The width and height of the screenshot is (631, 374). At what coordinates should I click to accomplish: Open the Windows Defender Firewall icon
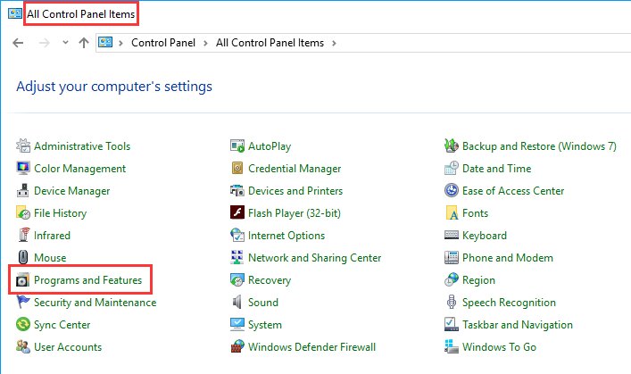point(237,346)
